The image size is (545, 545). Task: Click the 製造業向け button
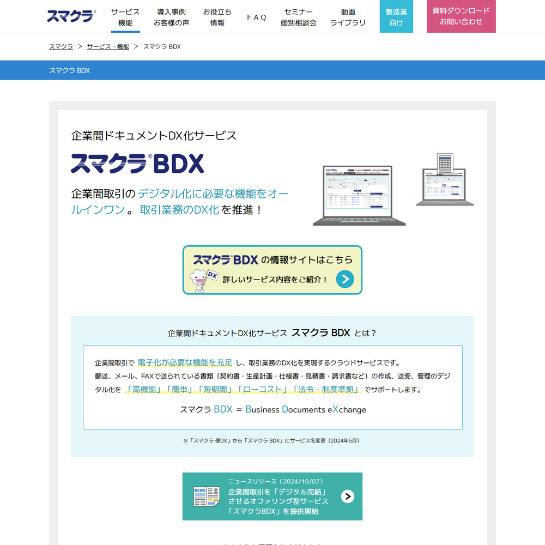[396, 16]
